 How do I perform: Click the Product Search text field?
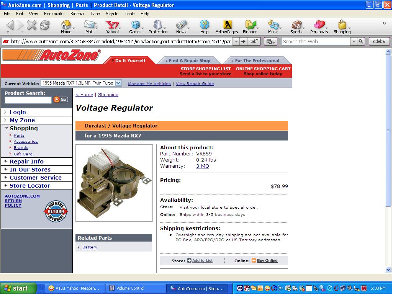28,100
